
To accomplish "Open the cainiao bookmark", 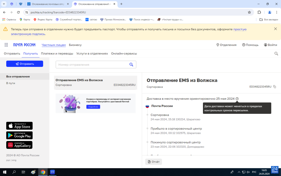I will pos(91,20).
